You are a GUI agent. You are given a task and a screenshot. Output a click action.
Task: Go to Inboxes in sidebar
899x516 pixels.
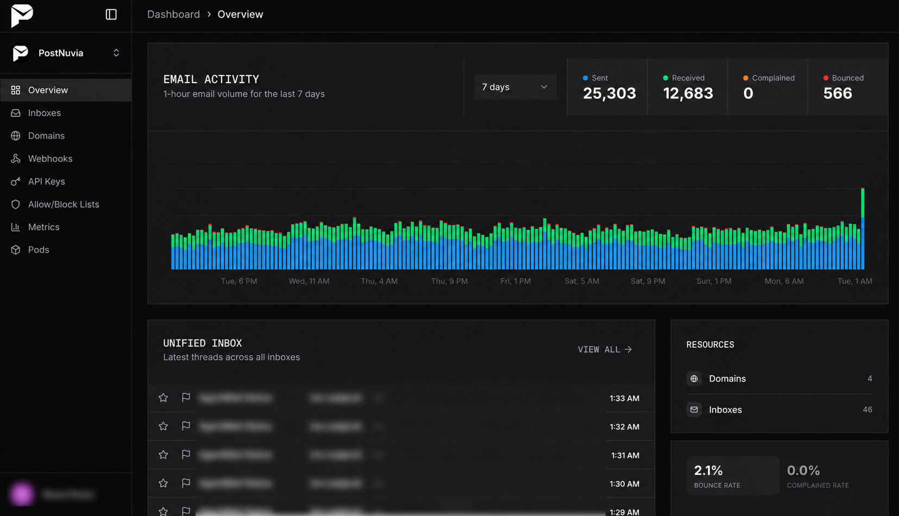(x=66, y=113)
